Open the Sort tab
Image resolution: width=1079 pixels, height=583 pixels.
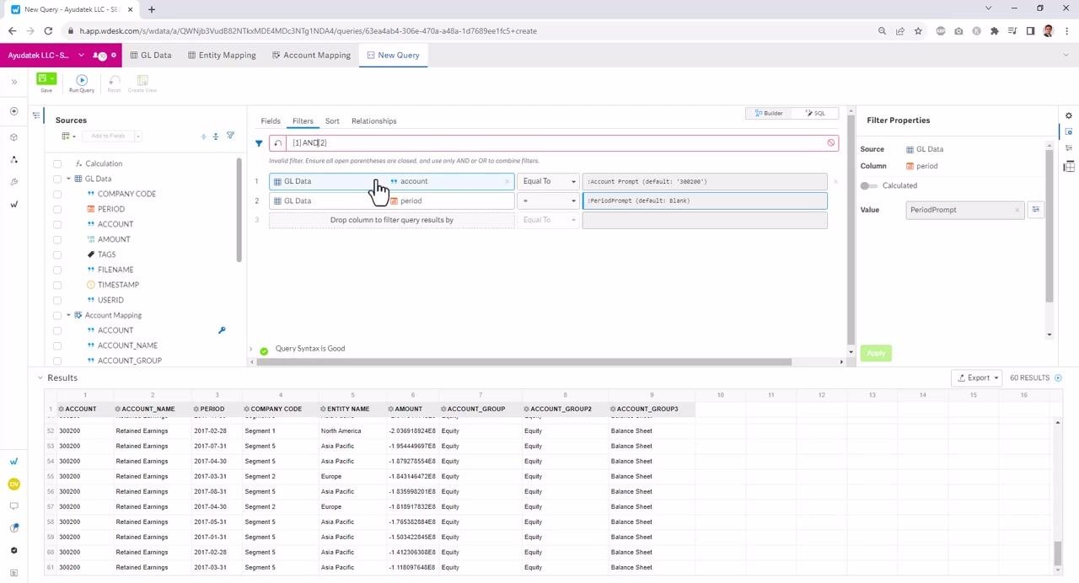(x=332, y=121)
